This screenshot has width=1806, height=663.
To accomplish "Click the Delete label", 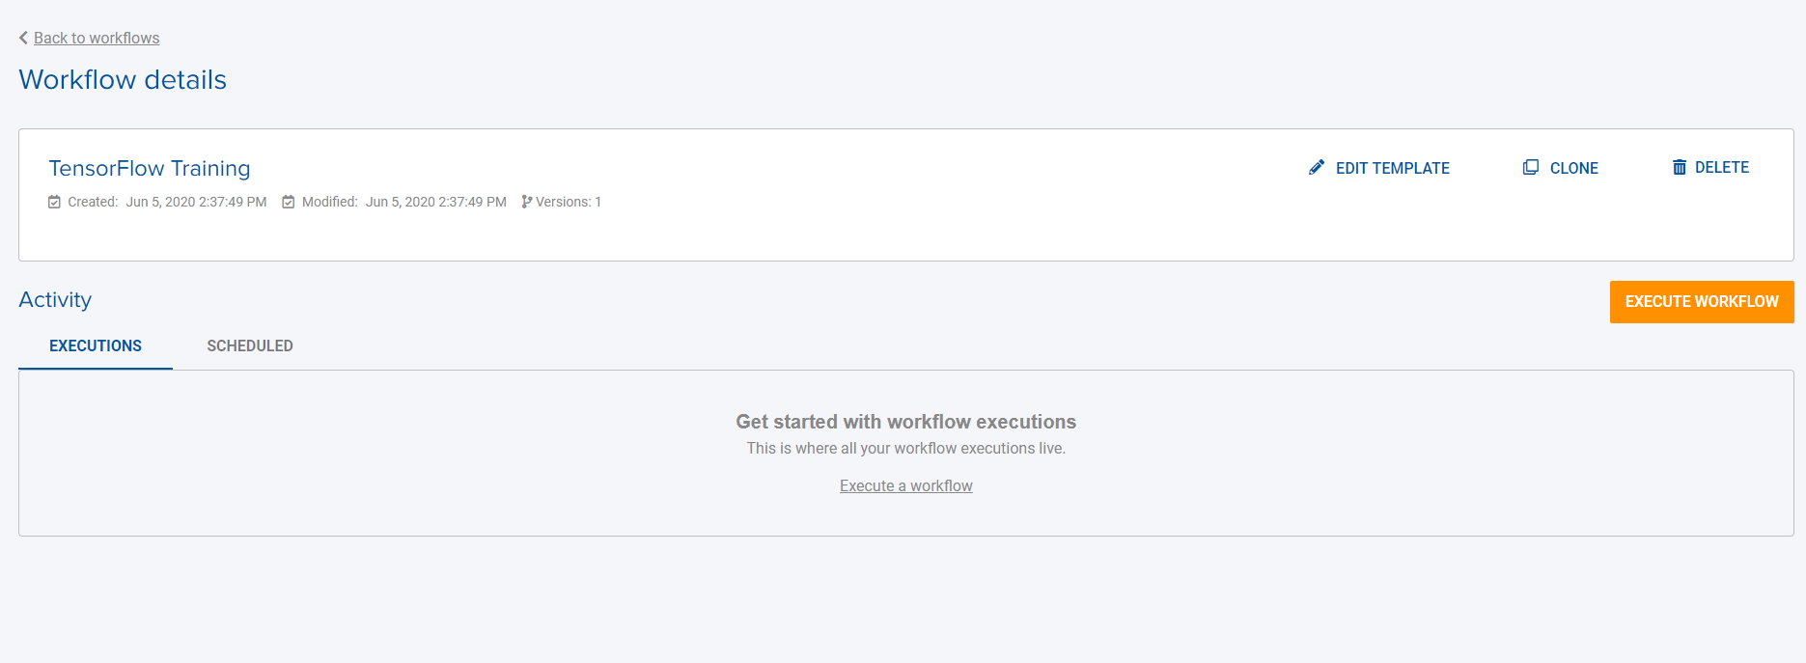I will point(1723,166).
